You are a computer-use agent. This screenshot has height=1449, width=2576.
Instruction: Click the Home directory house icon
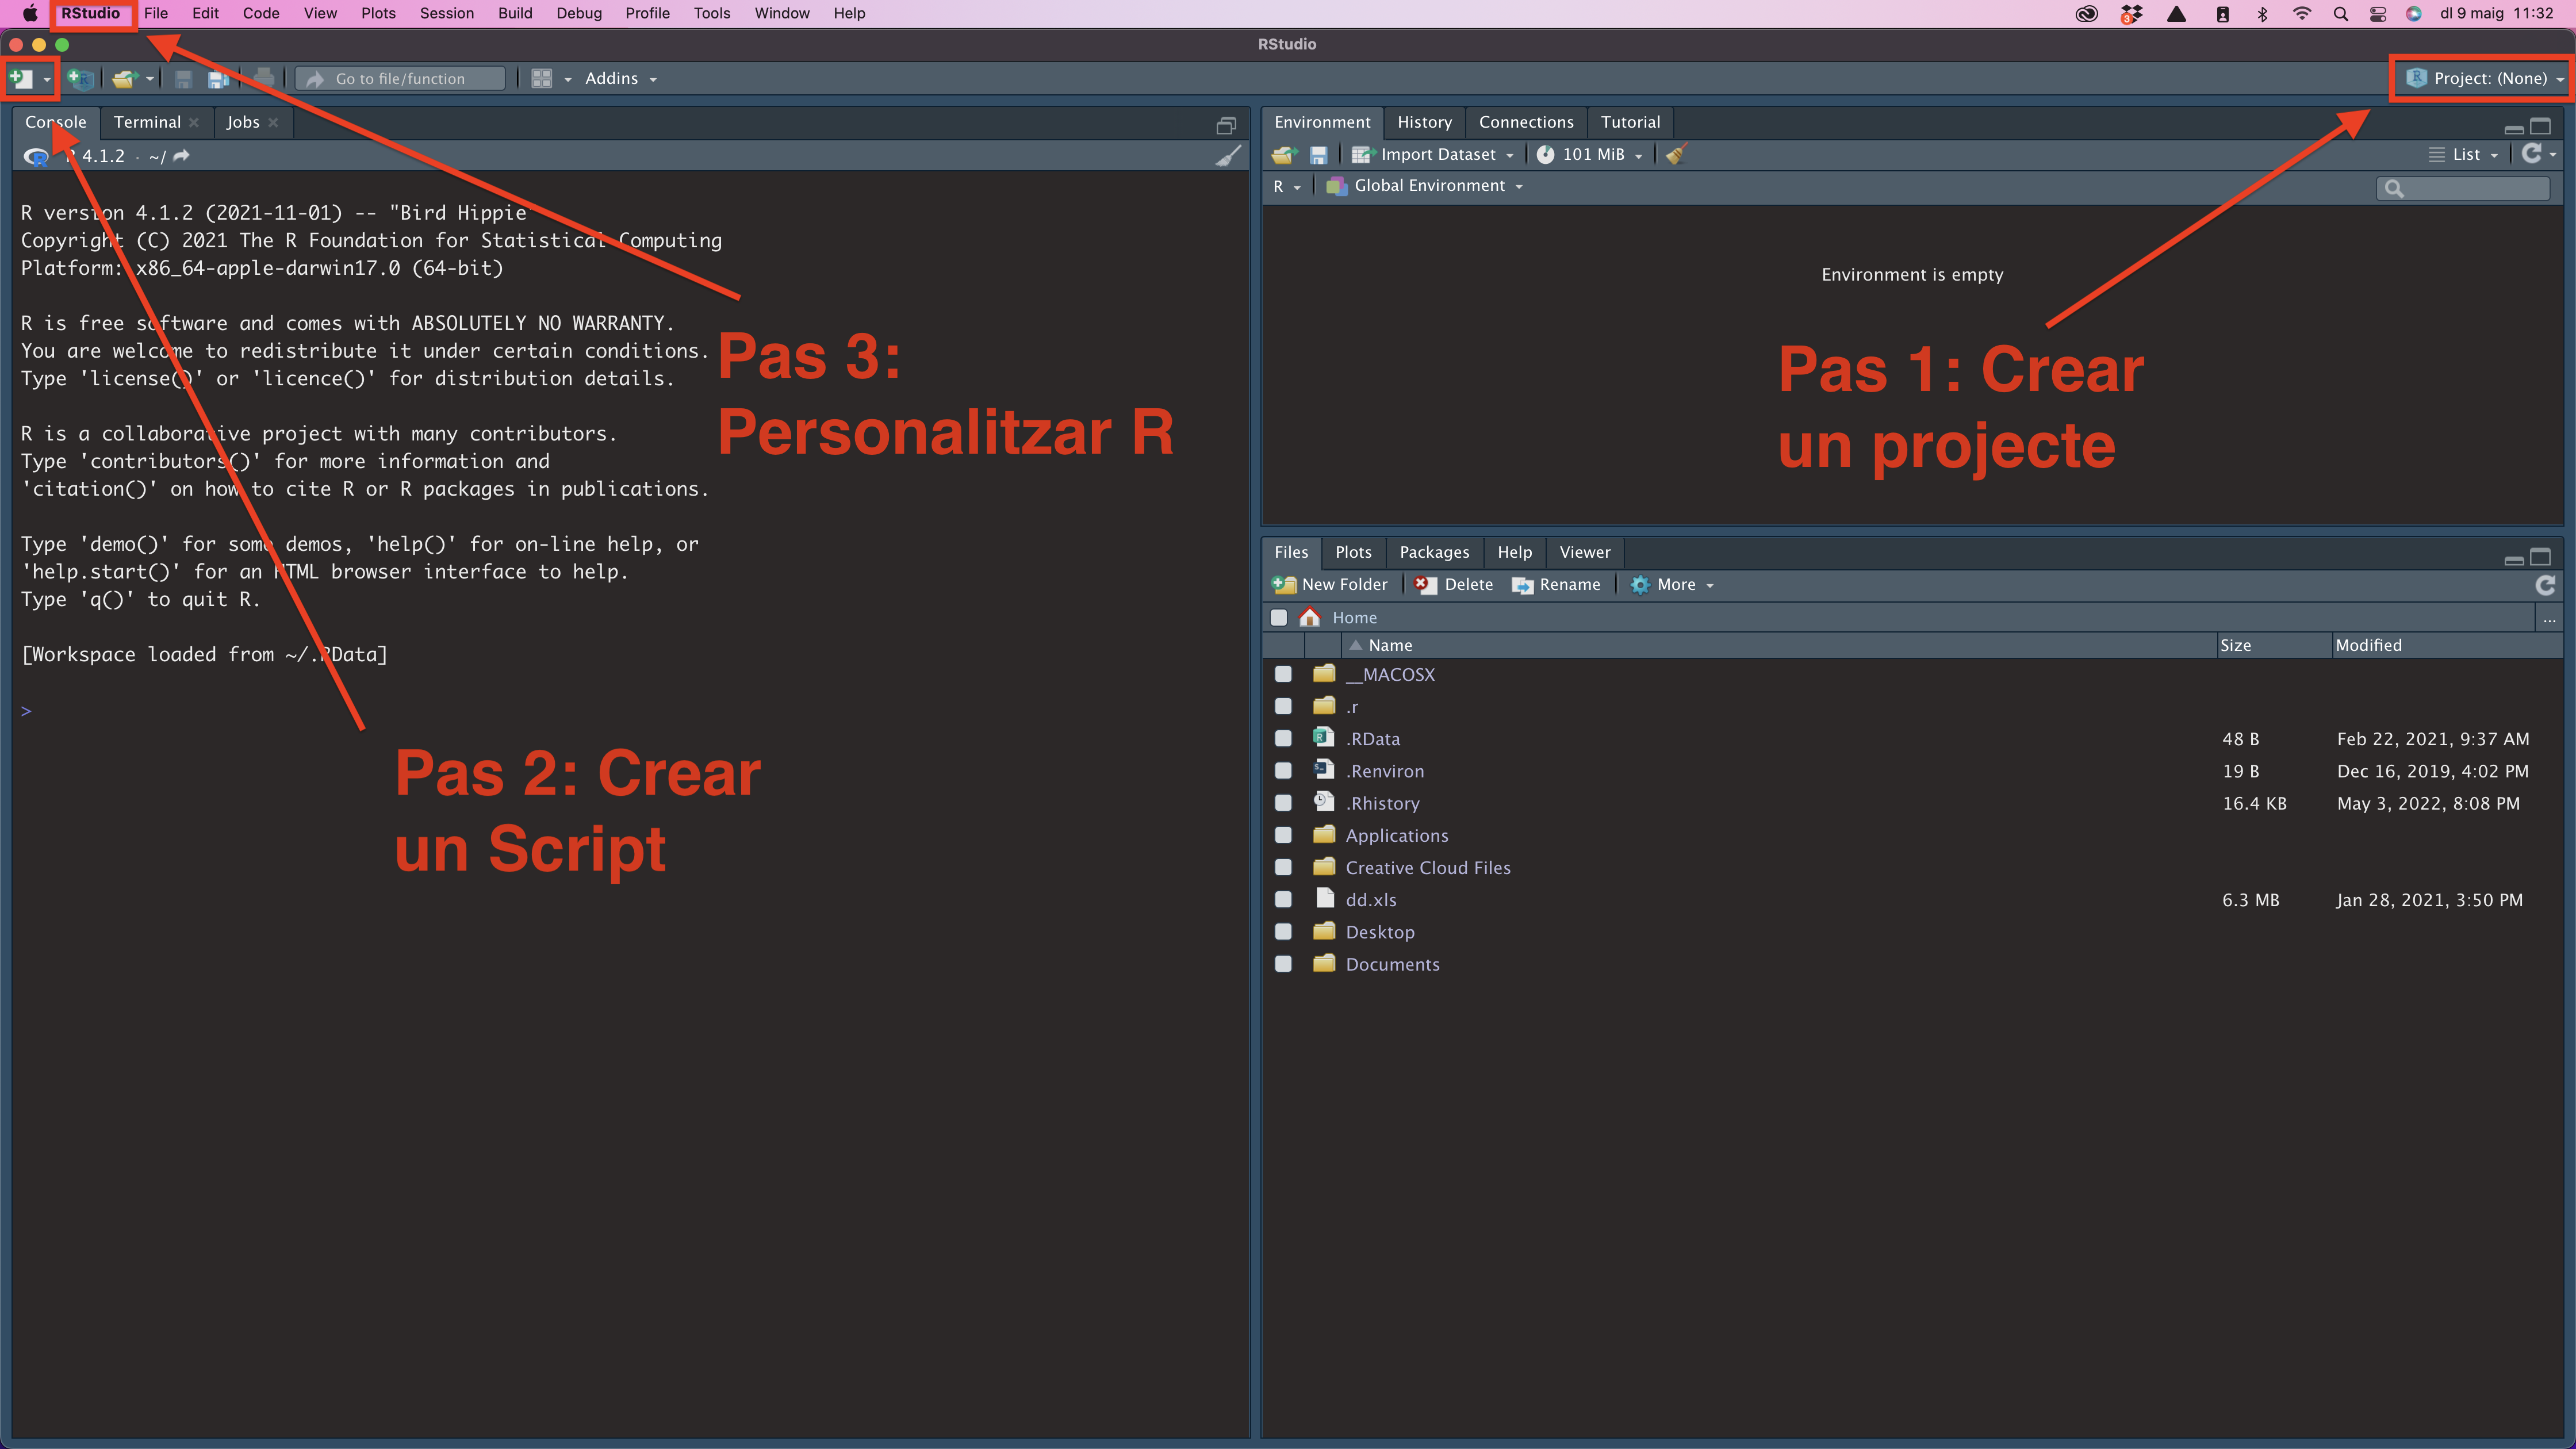1309,617
